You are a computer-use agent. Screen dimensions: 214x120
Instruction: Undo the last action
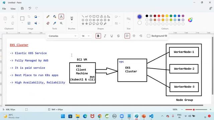[x=30, y=8]
